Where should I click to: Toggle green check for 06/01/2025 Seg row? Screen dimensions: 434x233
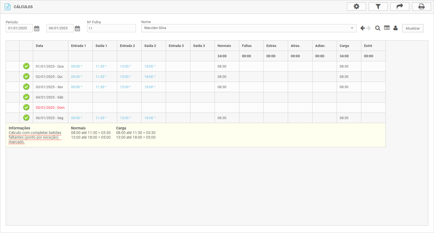pyautogui.click(x=26, y=118)
